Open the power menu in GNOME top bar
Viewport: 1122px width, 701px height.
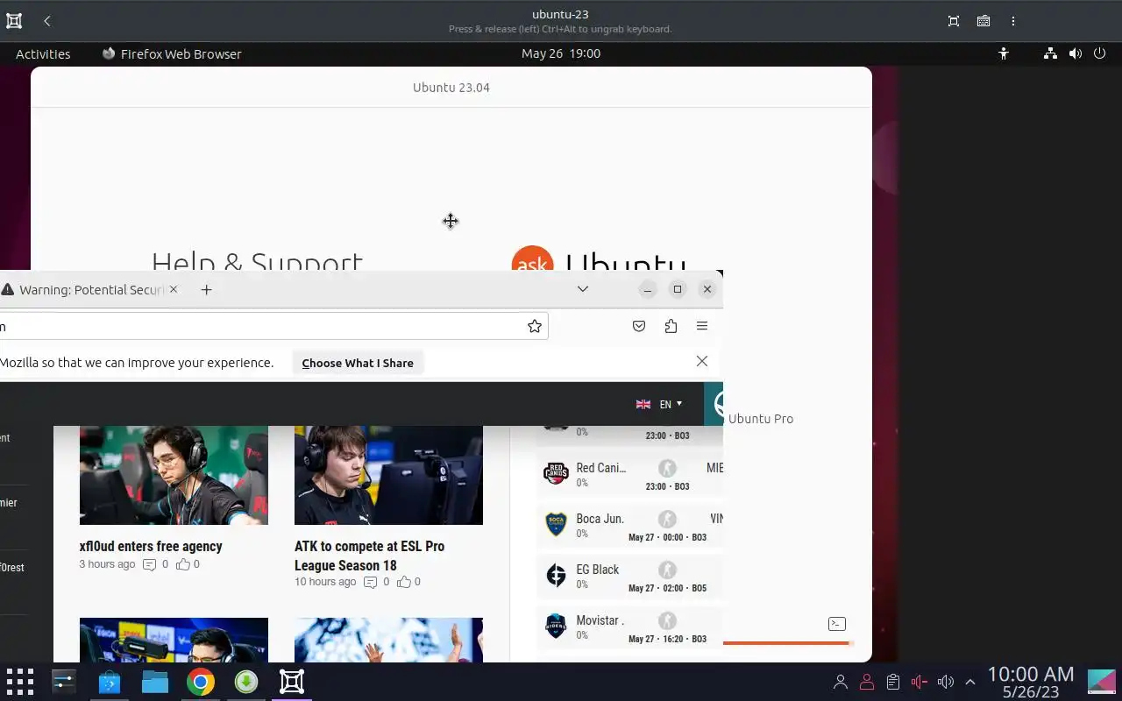pos(1100,53)
